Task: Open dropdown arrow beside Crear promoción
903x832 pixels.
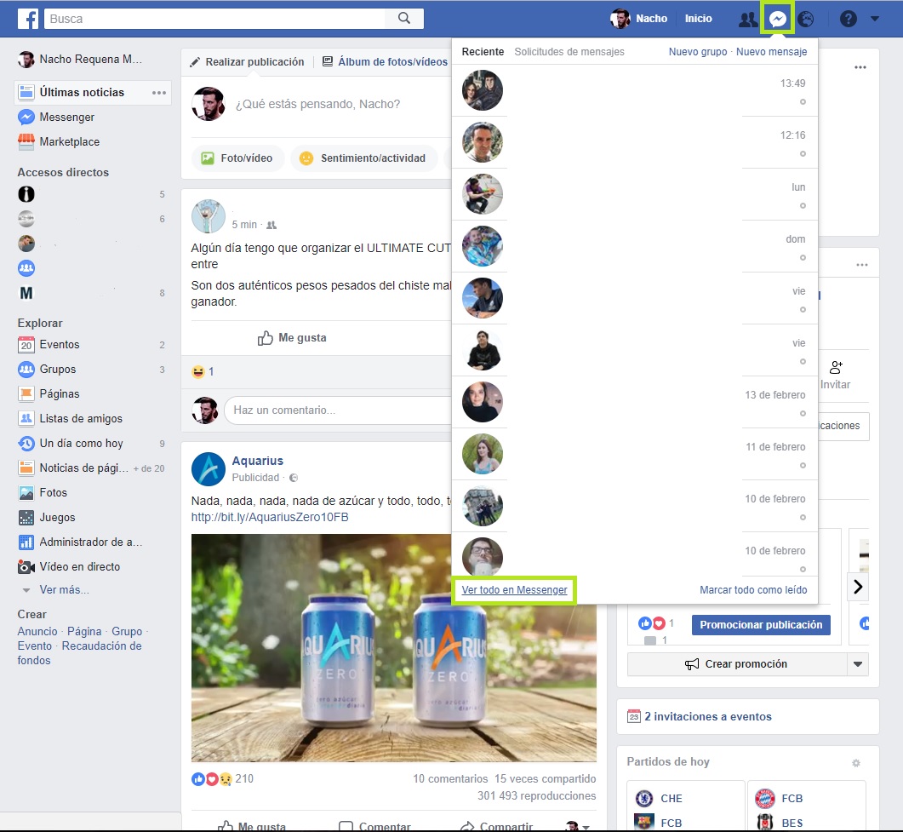Action: [858, 664]
